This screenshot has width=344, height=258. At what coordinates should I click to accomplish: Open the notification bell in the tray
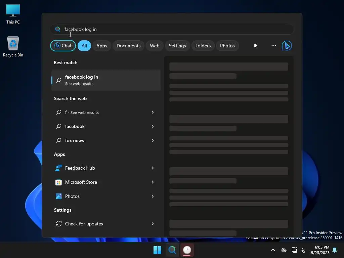pyautogui.click(x=335, y=250)
